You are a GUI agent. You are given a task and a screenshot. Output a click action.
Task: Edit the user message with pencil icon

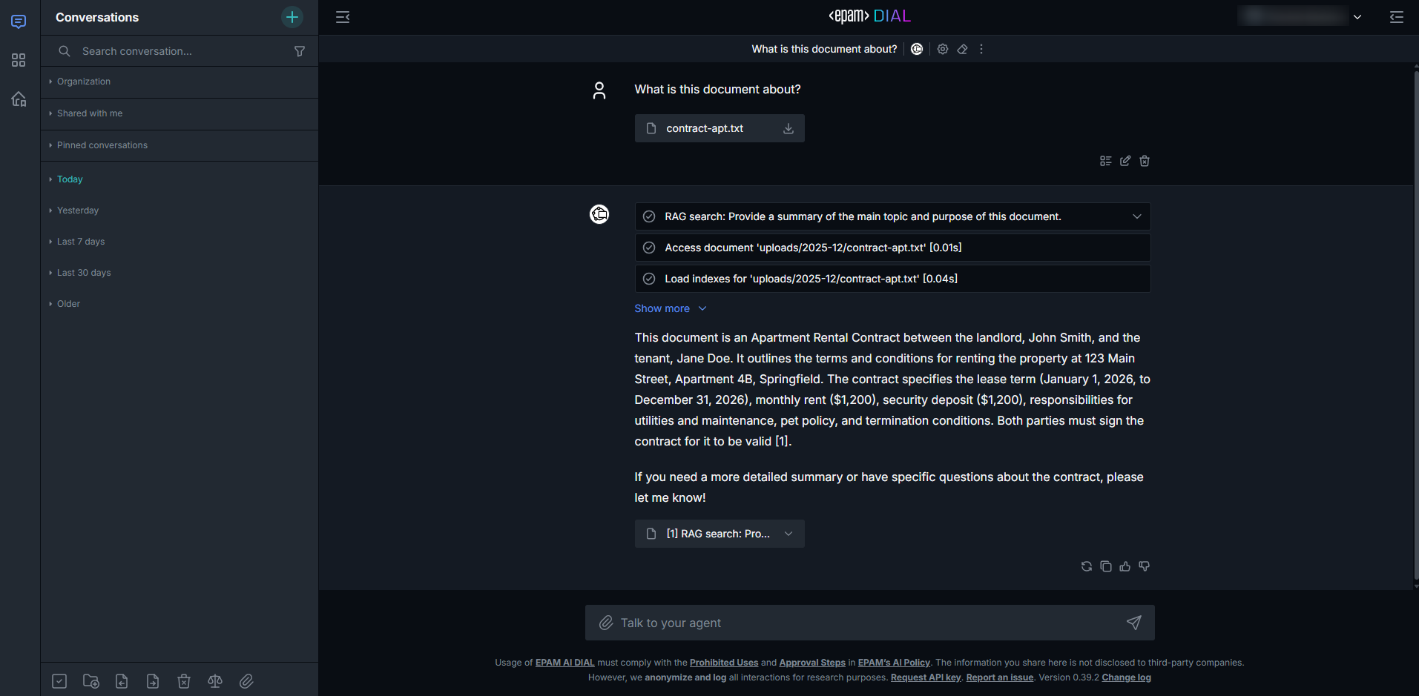click(1125, 161)
